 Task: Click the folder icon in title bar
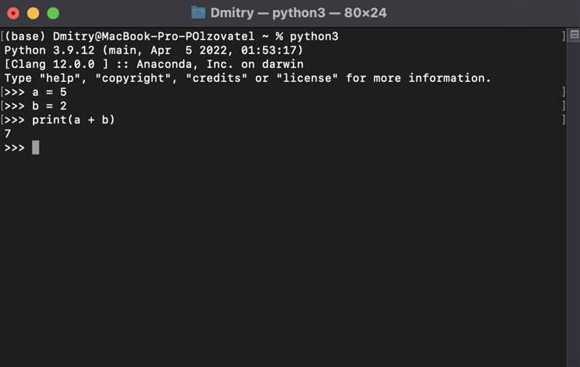[199, 12]
